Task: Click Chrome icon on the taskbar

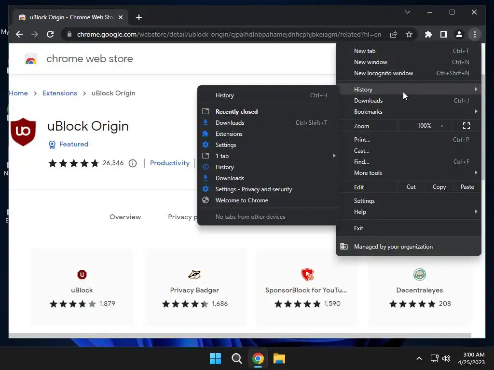Action: 258,358
